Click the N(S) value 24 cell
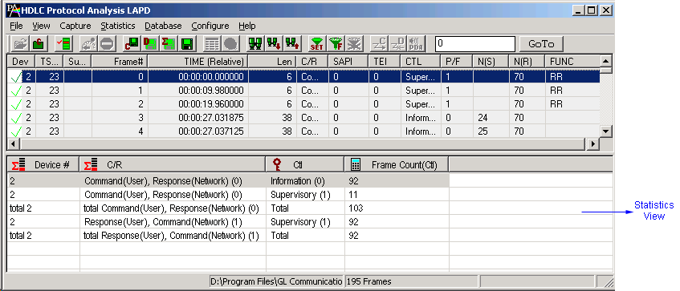 click(491, 118)
